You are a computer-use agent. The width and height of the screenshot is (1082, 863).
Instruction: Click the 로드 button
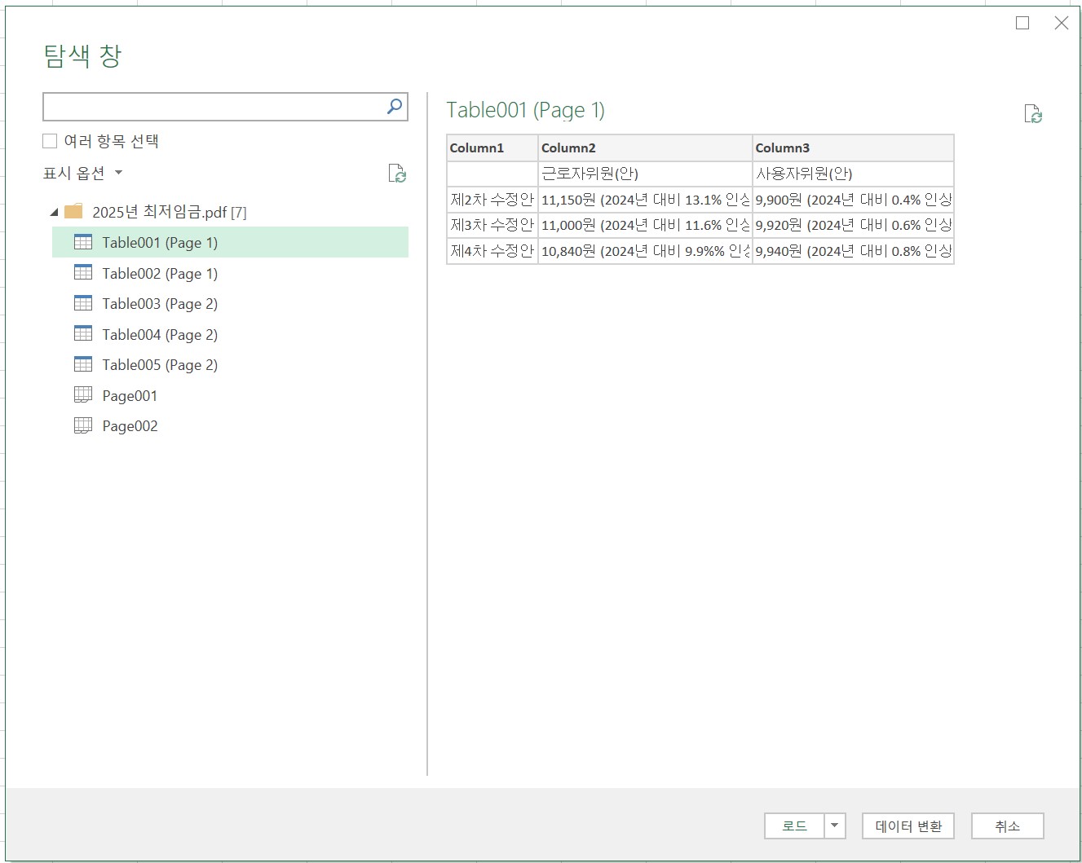point(794,826)
